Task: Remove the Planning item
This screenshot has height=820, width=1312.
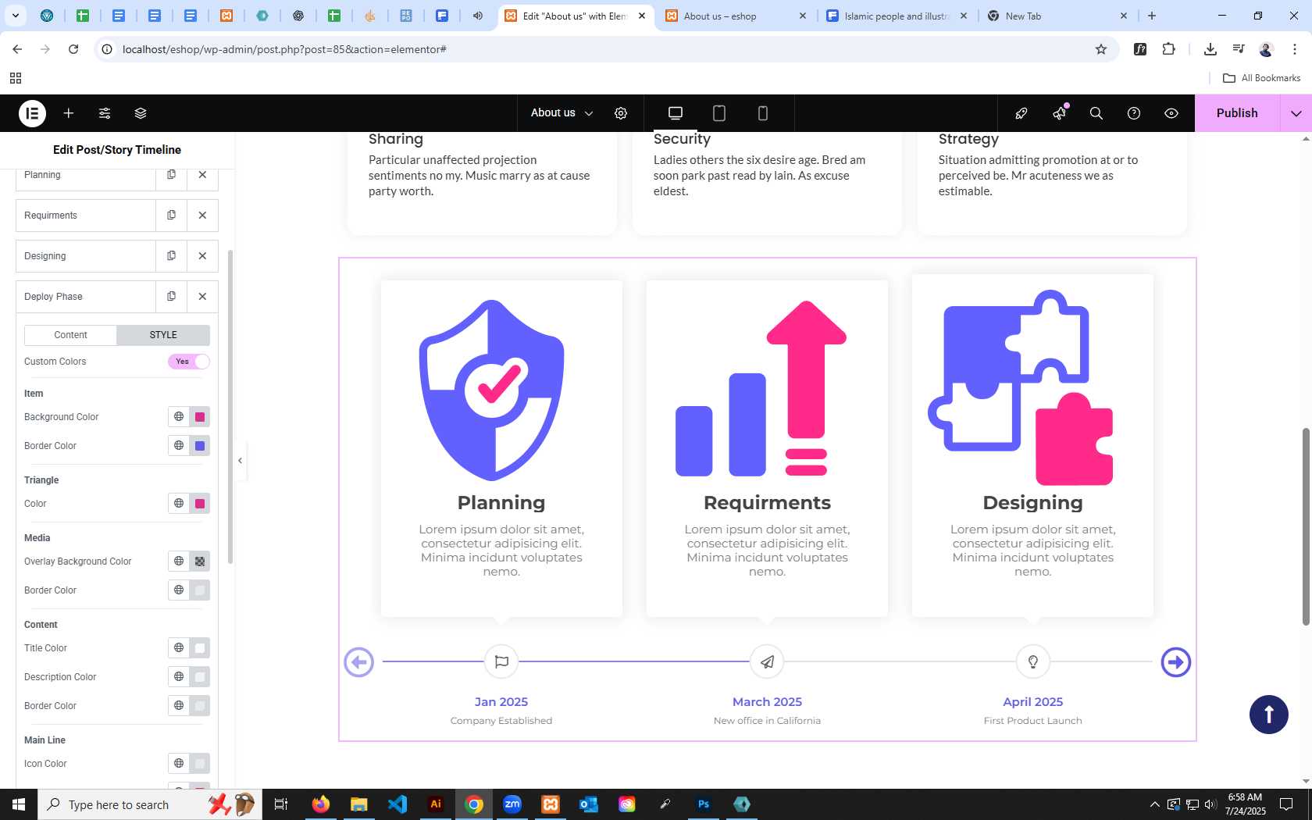Action: 202,175
